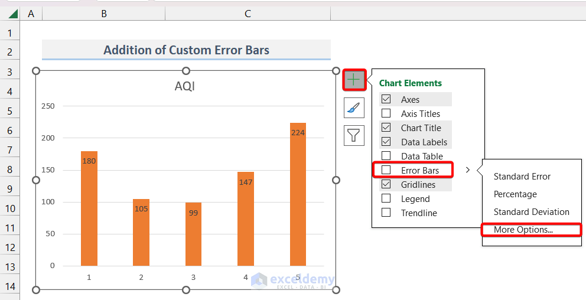Check the Error Bars checkbox
Screen dimensions: 586x300
pyautogui.click(x=386, y=170)
